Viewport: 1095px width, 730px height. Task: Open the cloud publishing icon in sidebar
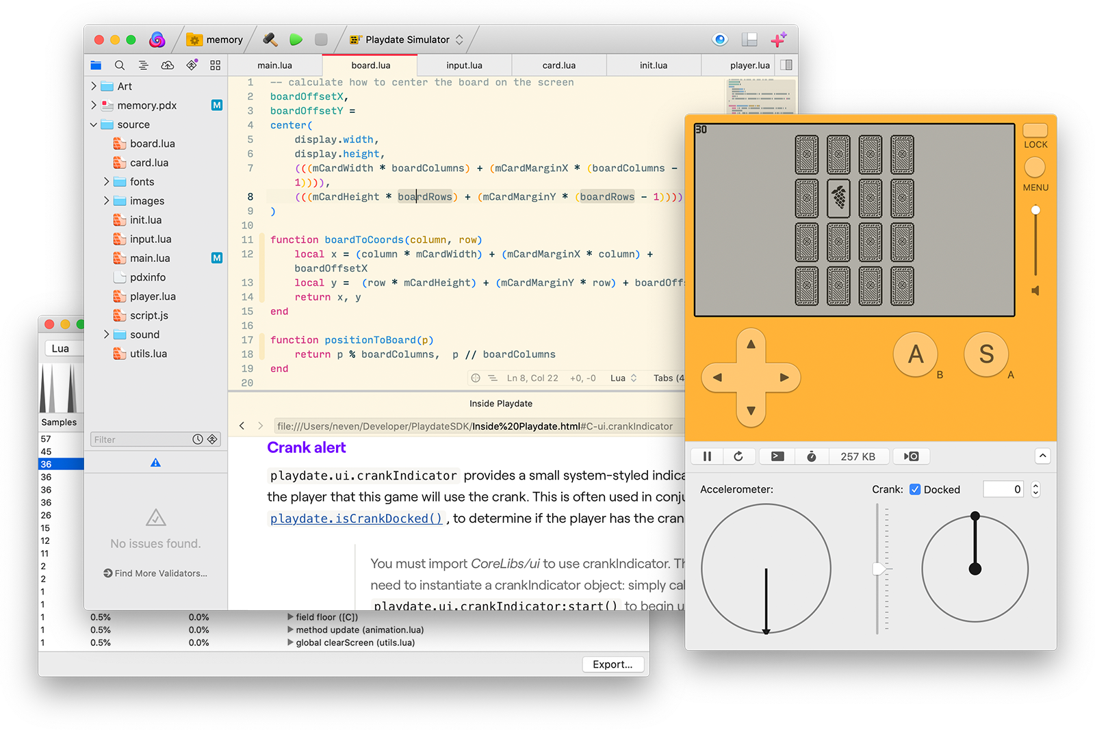click(x=168, y=65)
